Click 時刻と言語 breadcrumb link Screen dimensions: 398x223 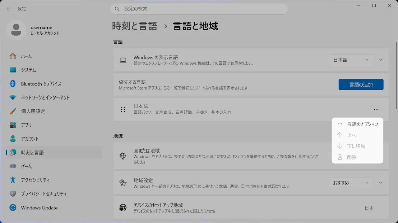[135, 26]
